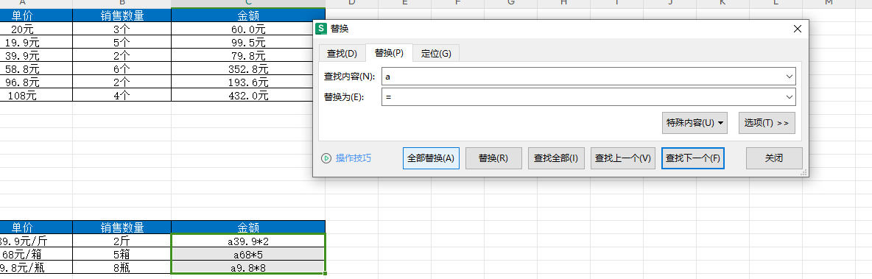
Task: Click the 关闭 button
Action: (x=774, y=158)
